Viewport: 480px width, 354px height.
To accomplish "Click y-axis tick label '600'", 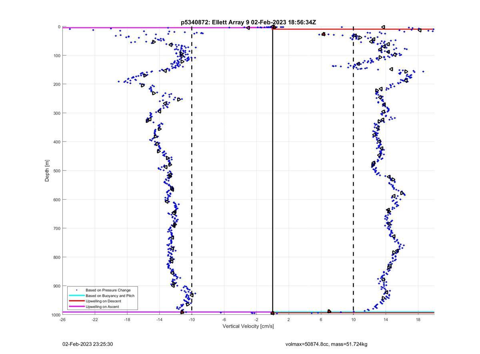I will (57, 200).
